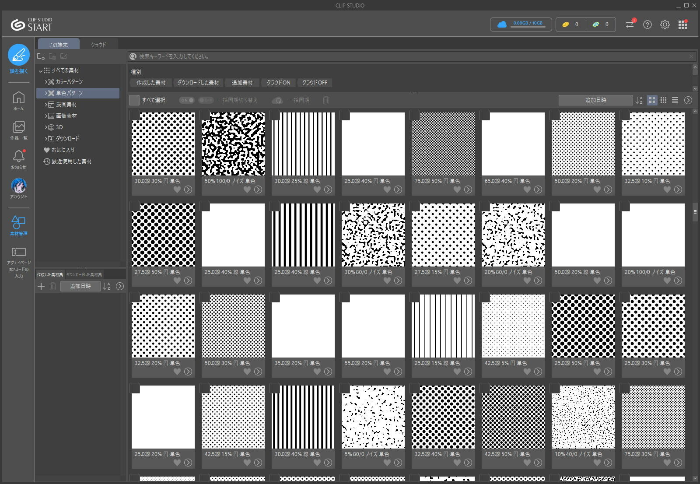Switch to the この端末 tab

tap(59, 44)
